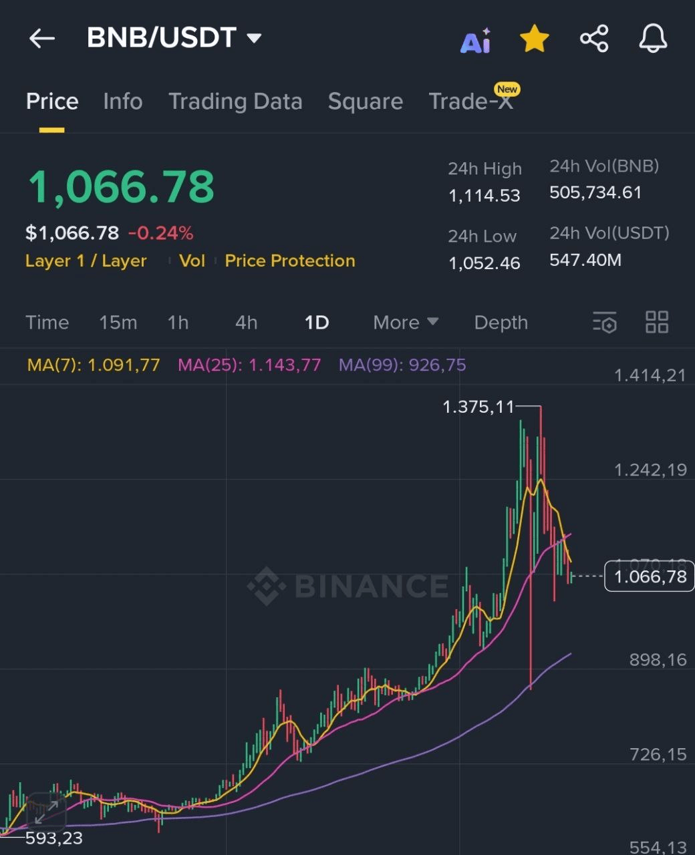The image size is (695, 855).
Task: Tap the MA(7) indicator label
Action: point(94,365)
